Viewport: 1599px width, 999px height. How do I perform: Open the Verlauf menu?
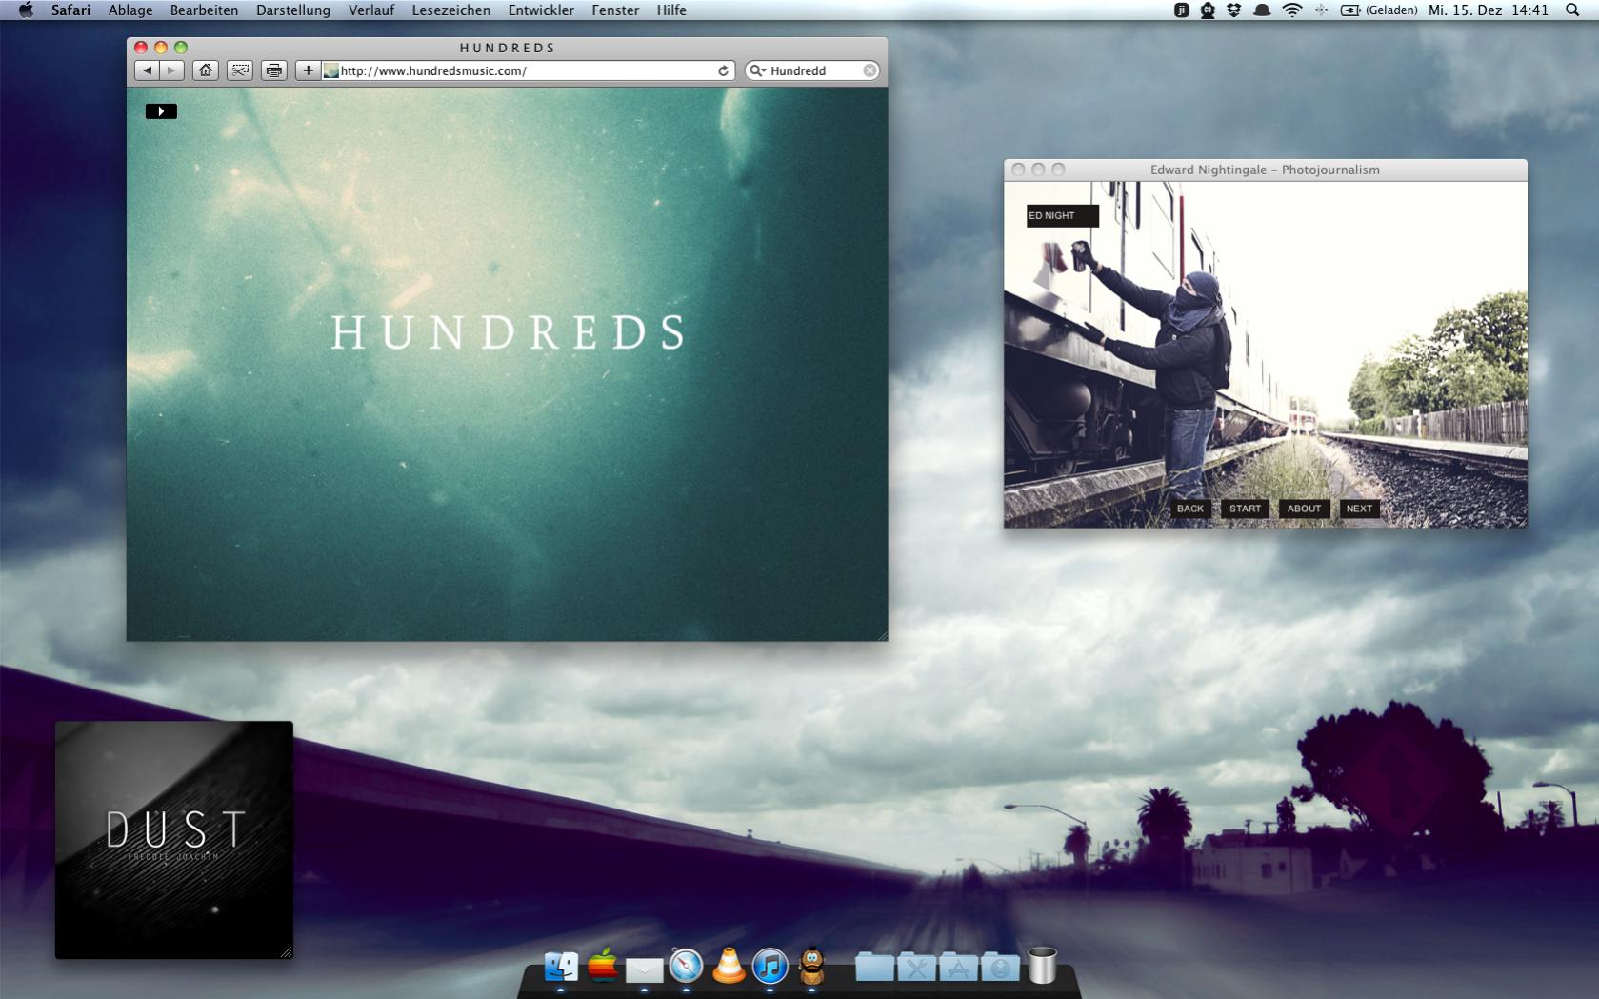pos(371,10)
